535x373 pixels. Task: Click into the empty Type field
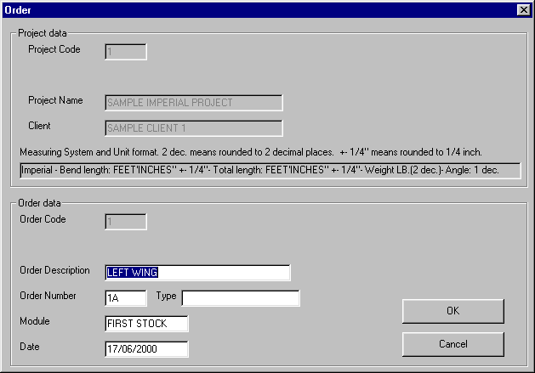241,298
